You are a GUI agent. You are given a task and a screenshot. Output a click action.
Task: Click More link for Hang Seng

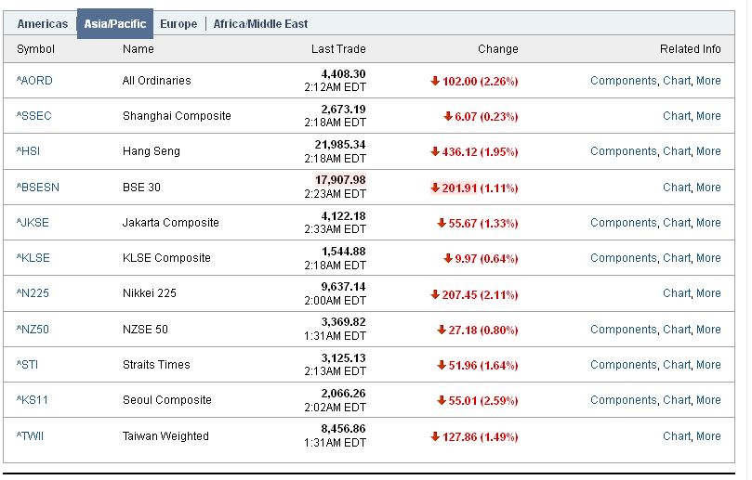click(708, 151)
